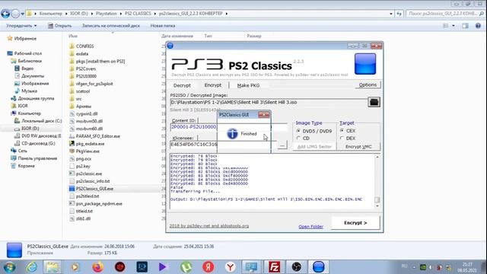487x274 pixels.
Task: Click the ps3dev-net and aldostools.org link
Action: pyautogui.click(x=209, y=226)
